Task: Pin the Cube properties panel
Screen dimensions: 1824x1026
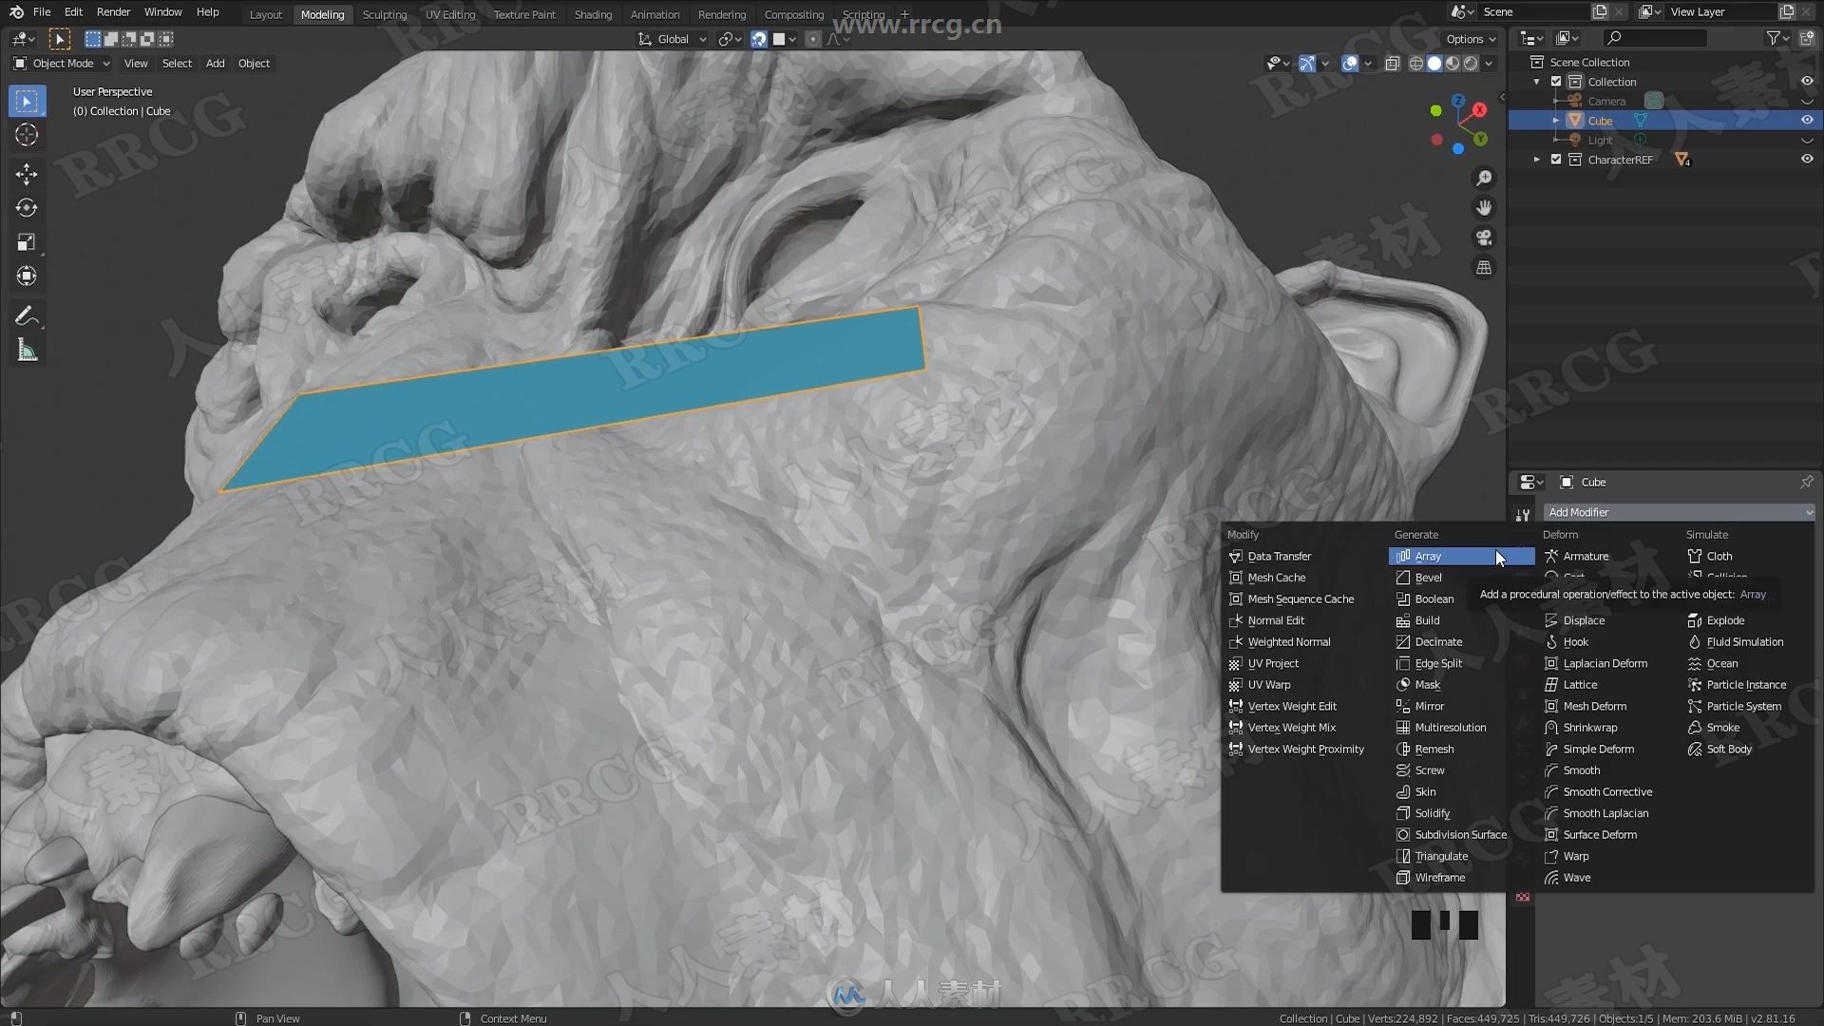Action: tap(1806, 483)
